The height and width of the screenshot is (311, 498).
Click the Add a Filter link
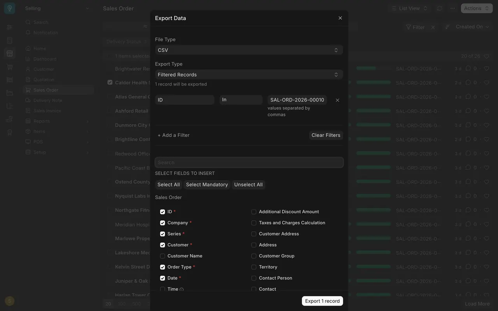pyautogui.click(x=174, y=135)
